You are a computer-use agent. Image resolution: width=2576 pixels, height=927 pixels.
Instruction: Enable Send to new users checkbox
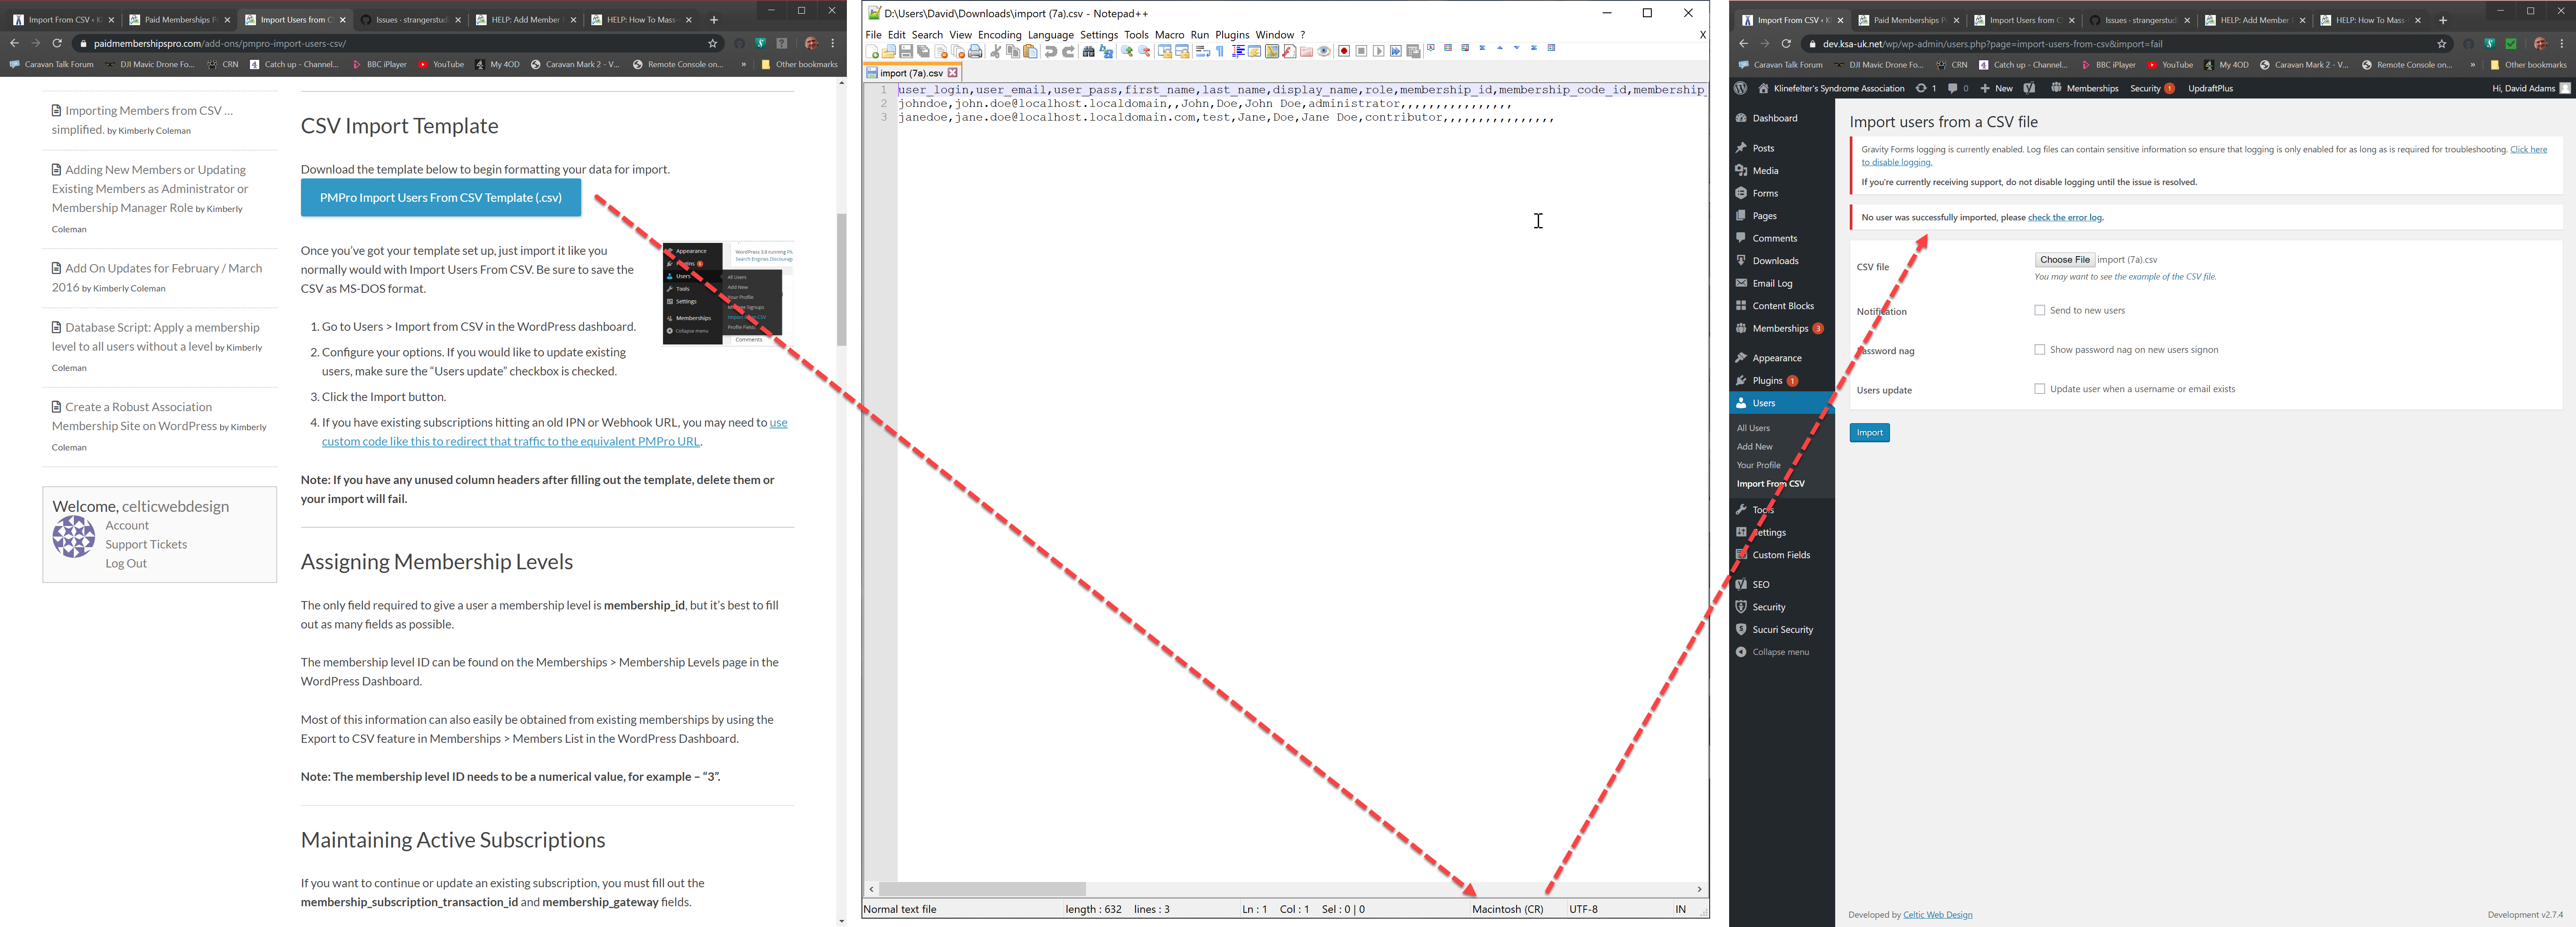pyautogui.click(x=2040, y=310)
